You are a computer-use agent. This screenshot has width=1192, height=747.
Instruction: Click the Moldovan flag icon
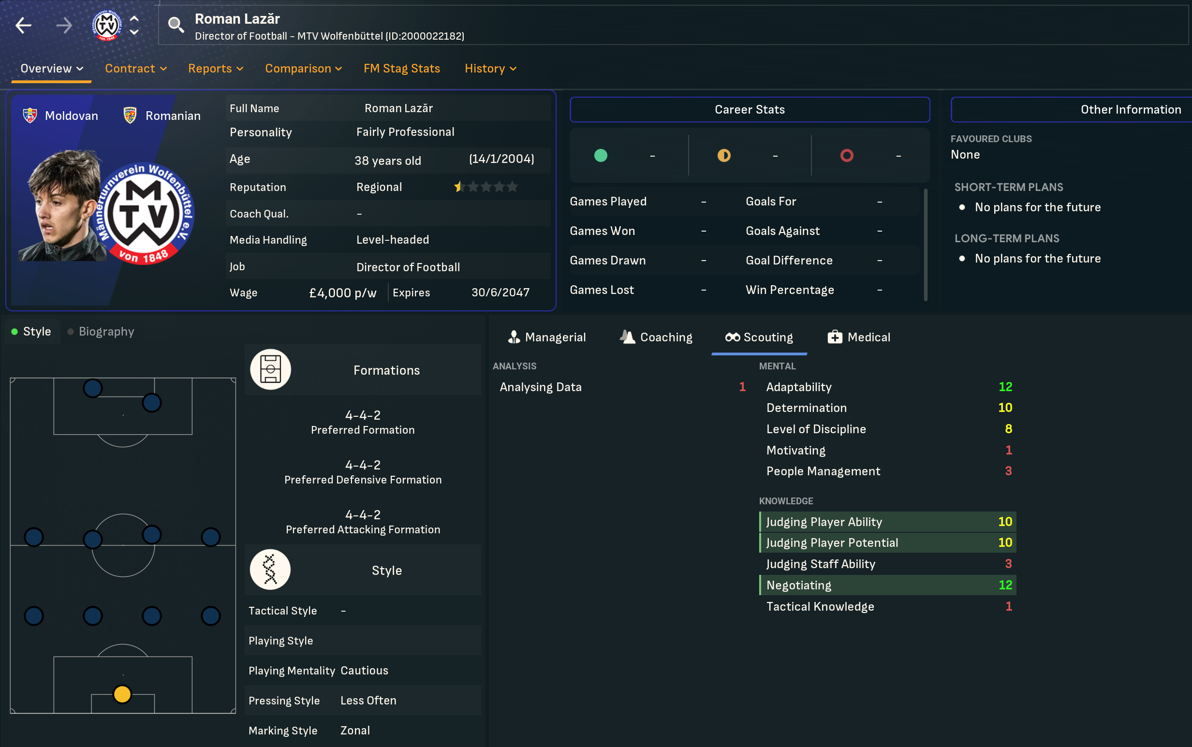click(x=30, y=116)
